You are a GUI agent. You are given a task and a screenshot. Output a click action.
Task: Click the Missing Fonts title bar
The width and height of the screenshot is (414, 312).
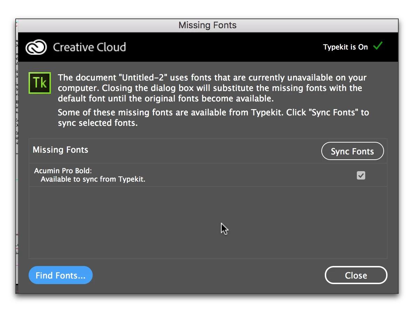(208, 25)
